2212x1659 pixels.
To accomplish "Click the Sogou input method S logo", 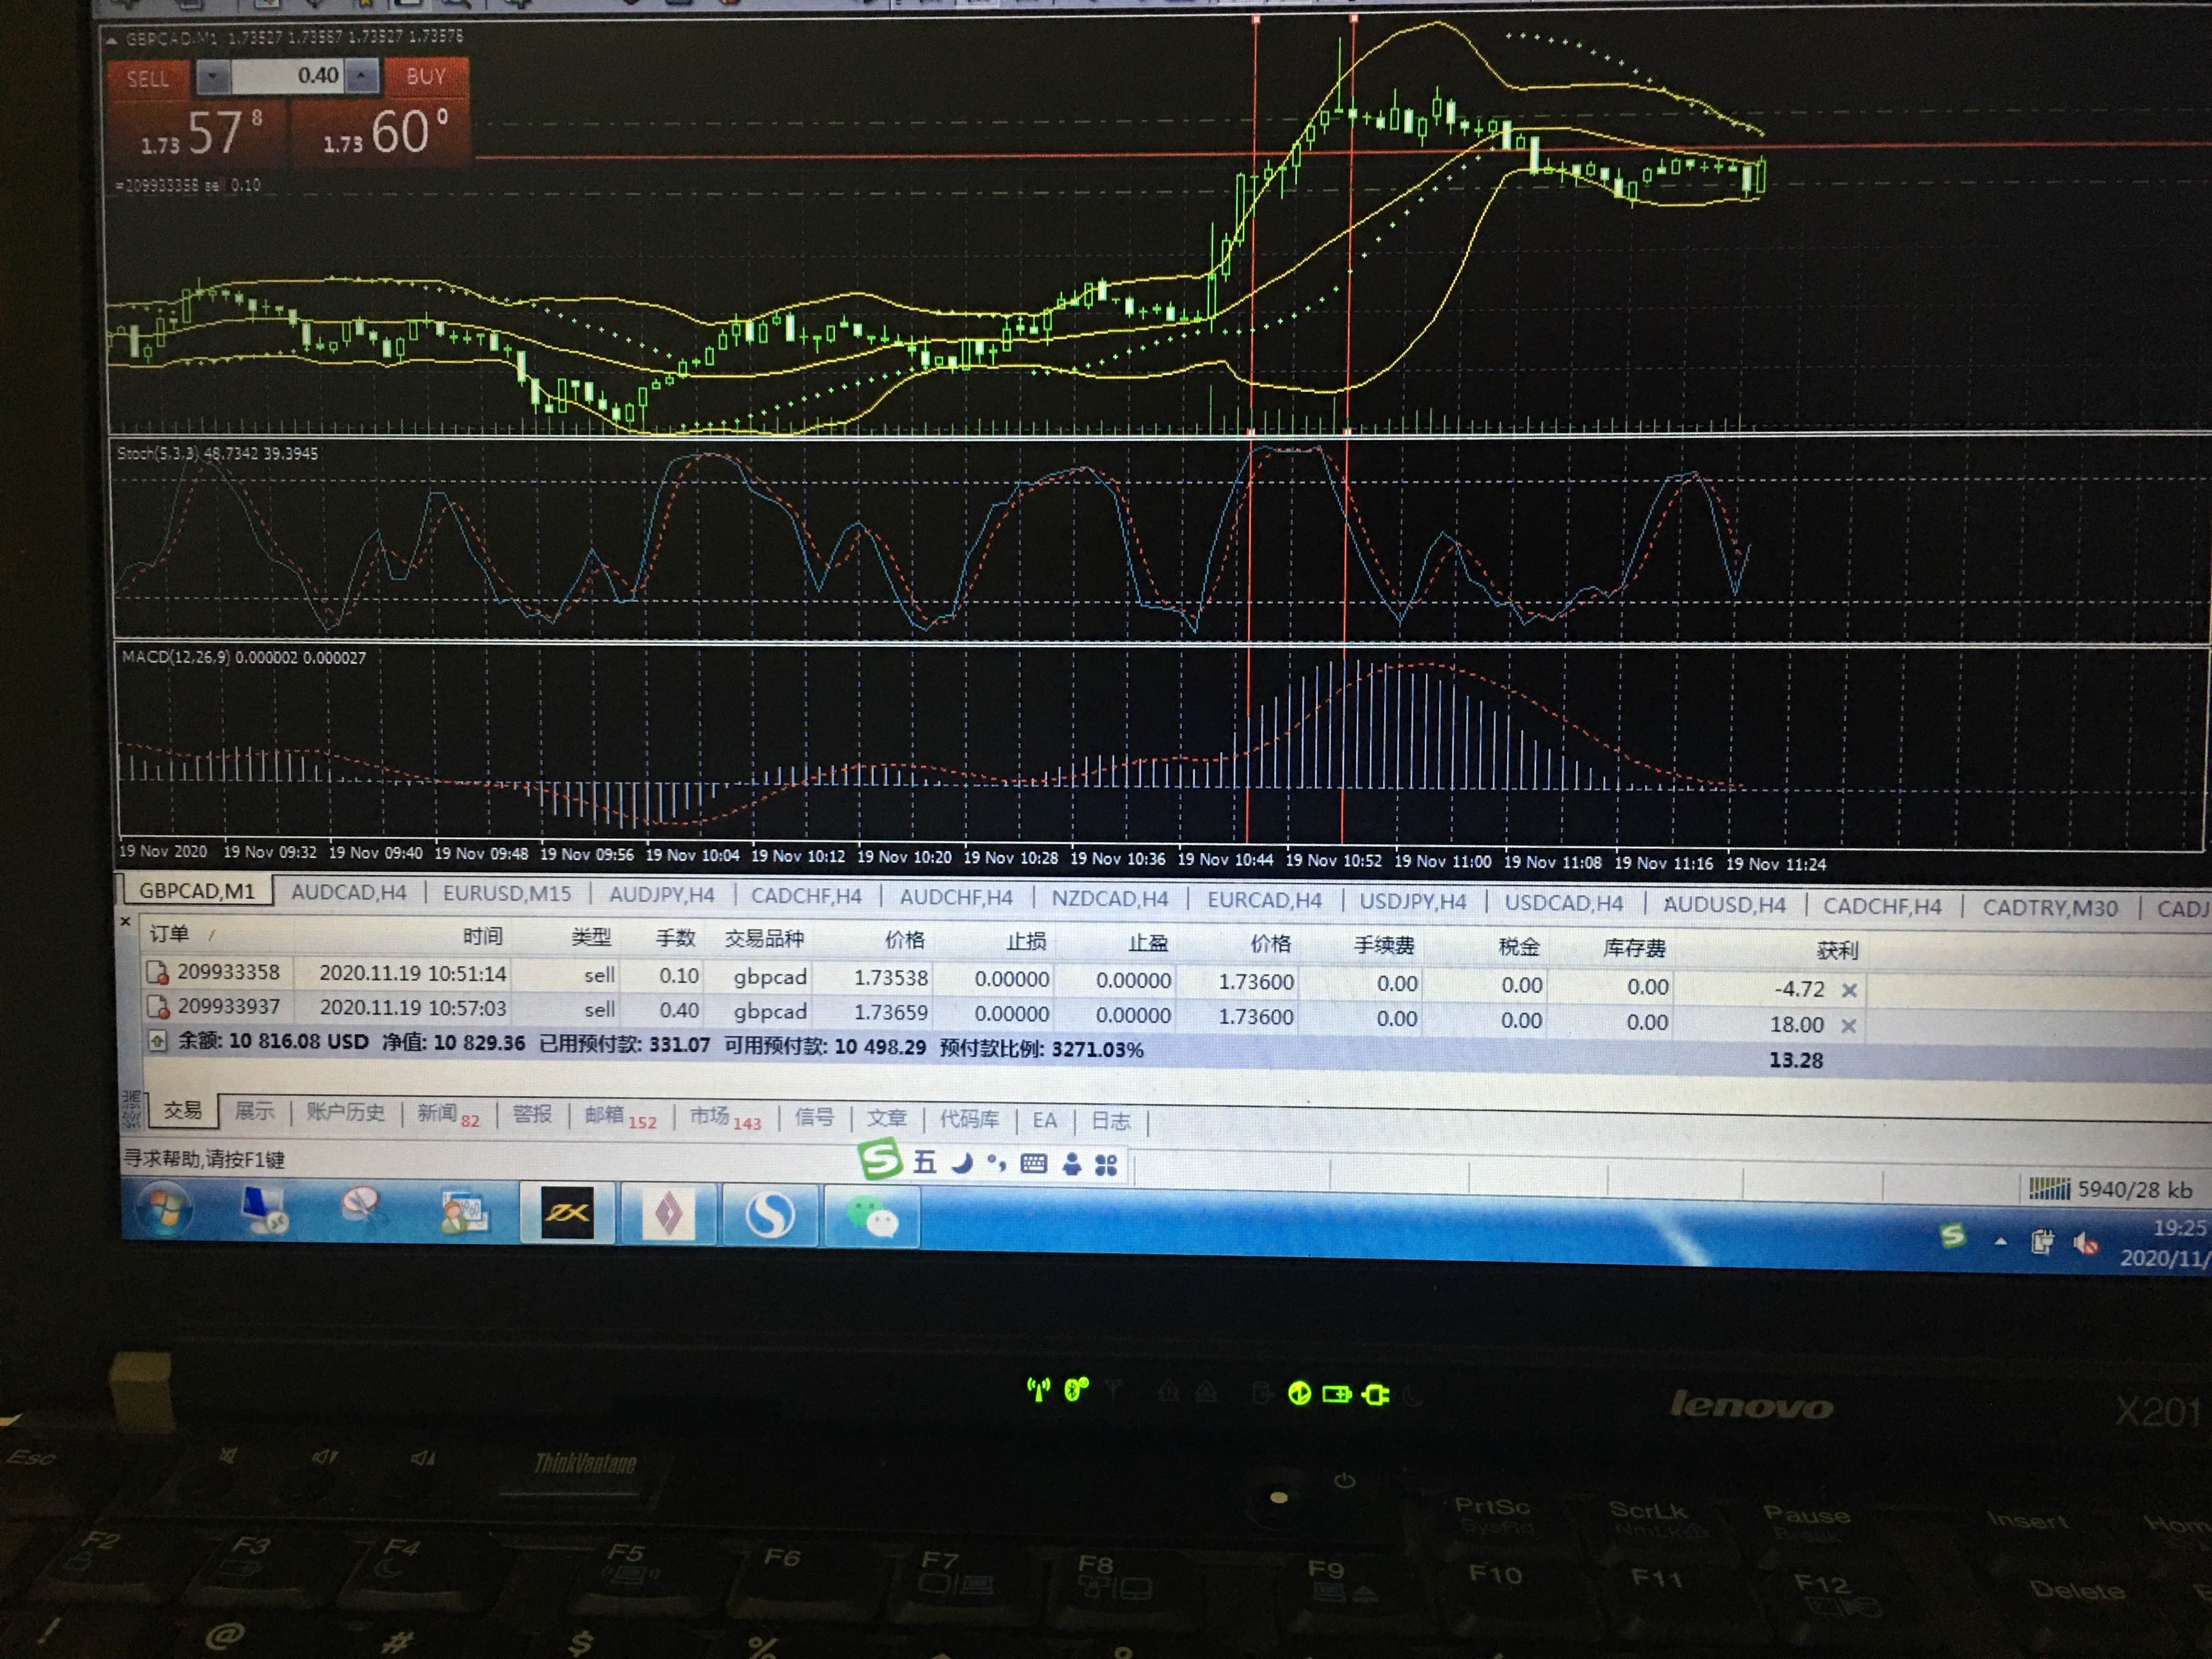I will (x=880, y=1160).
